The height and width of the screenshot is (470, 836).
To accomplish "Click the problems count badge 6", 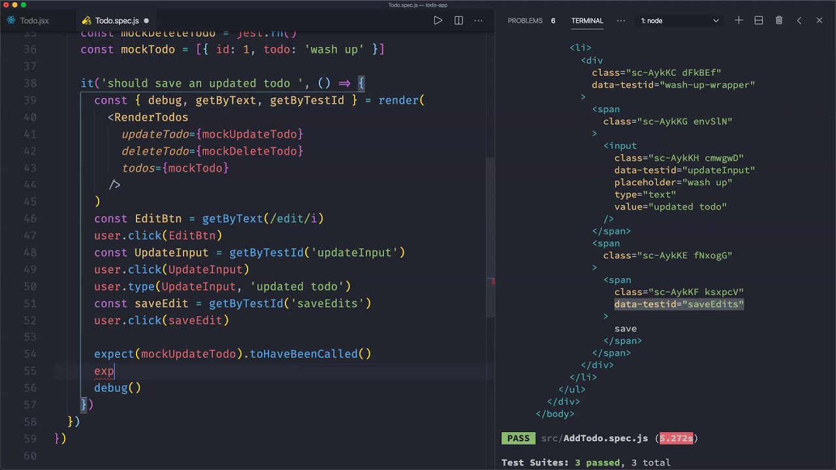I will [x=553, y=20].
